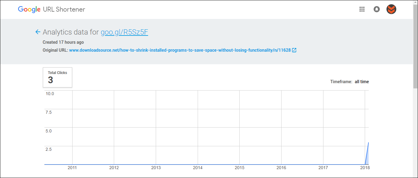Click the 7.5 y-axis label

point(49,112)
